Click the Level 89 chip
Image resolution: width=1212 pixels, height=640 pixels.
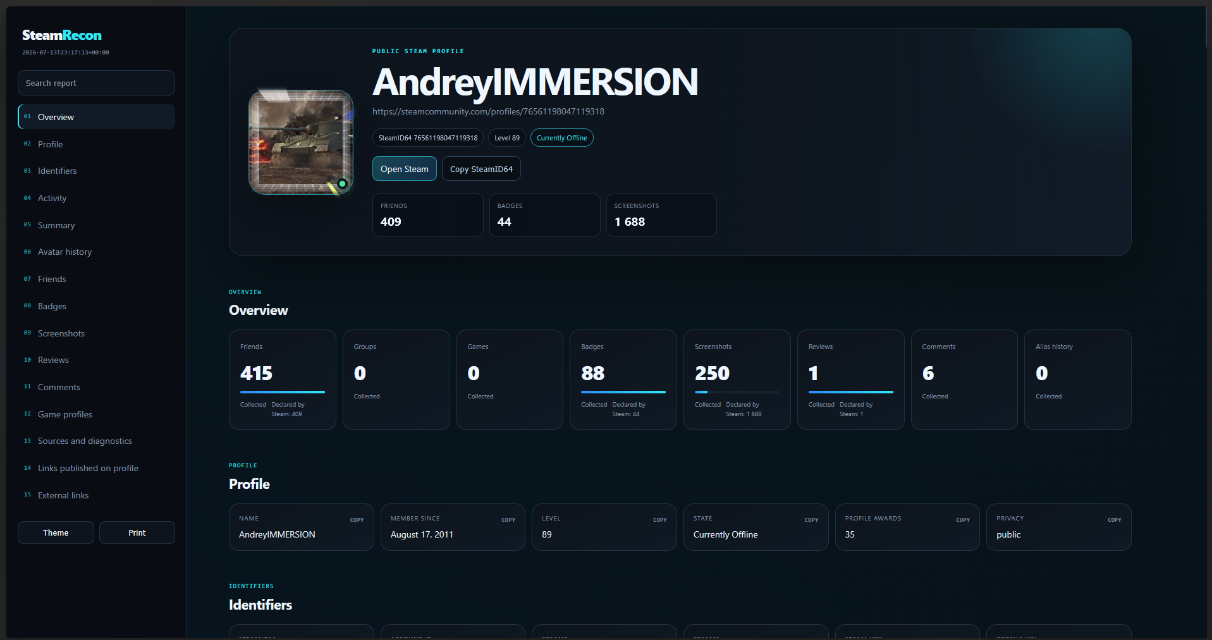[x=507, y=138]
